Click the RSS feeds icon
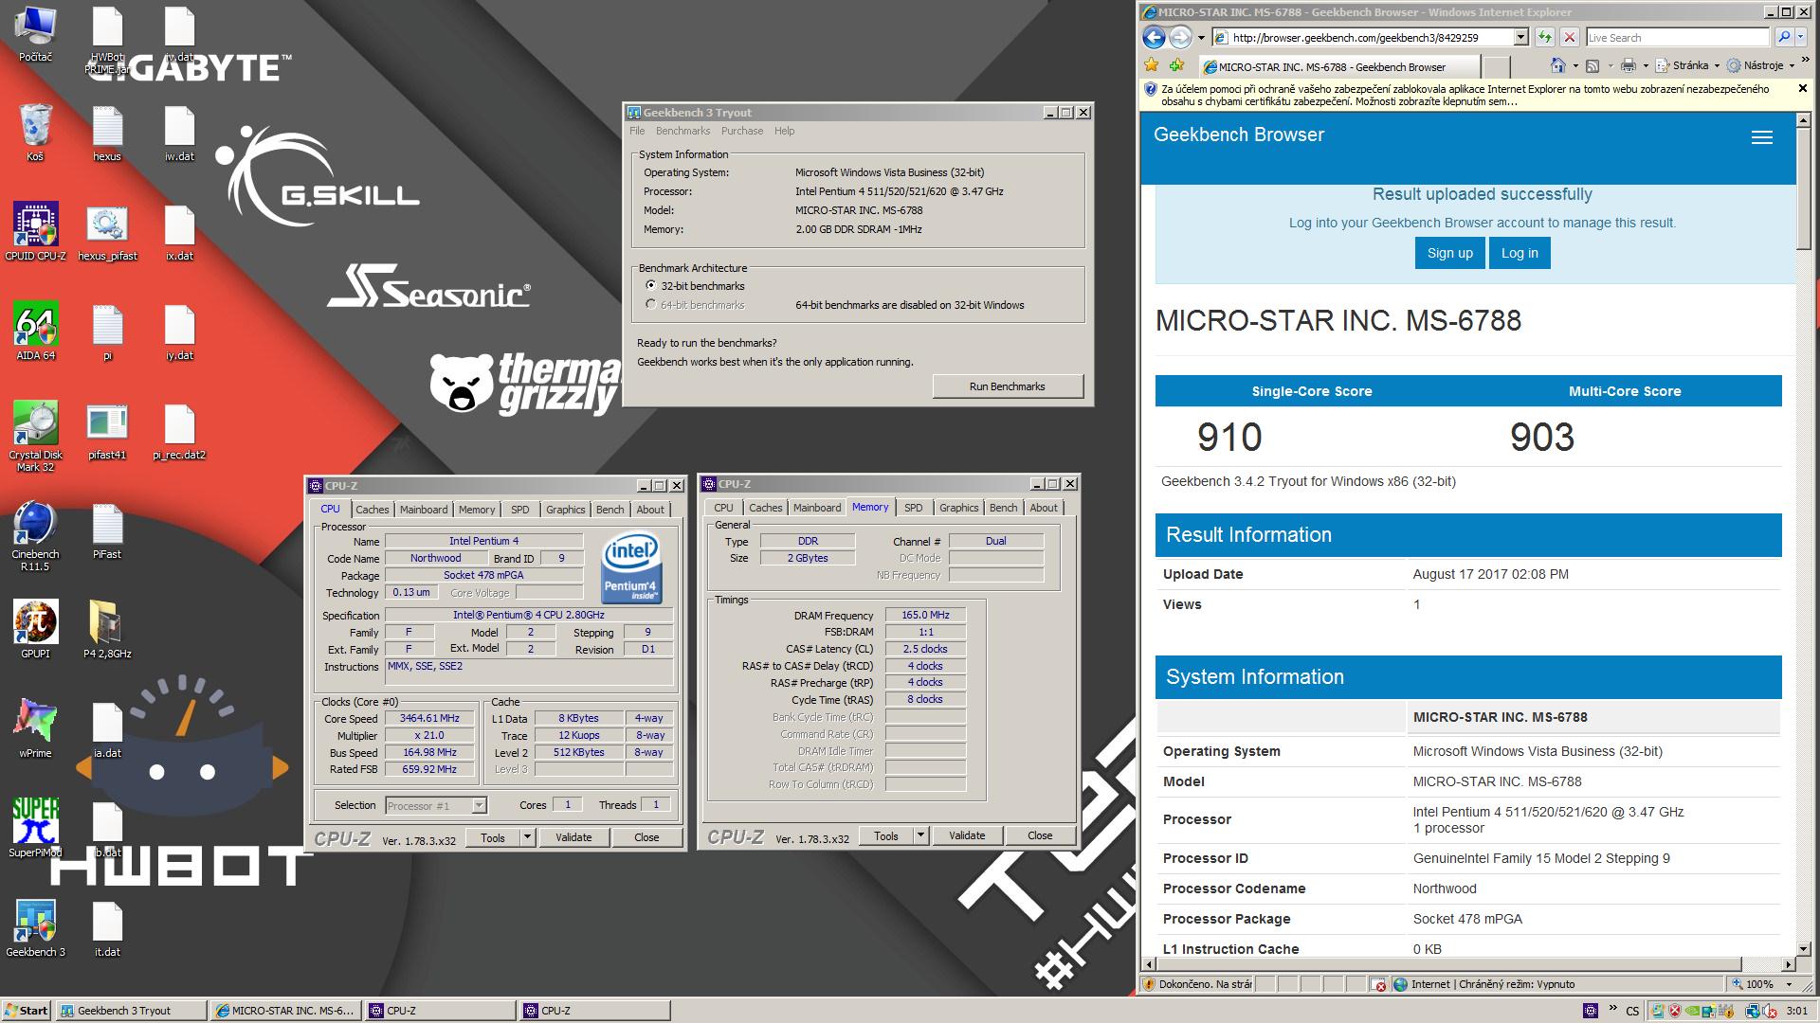 click(1592, 65)
